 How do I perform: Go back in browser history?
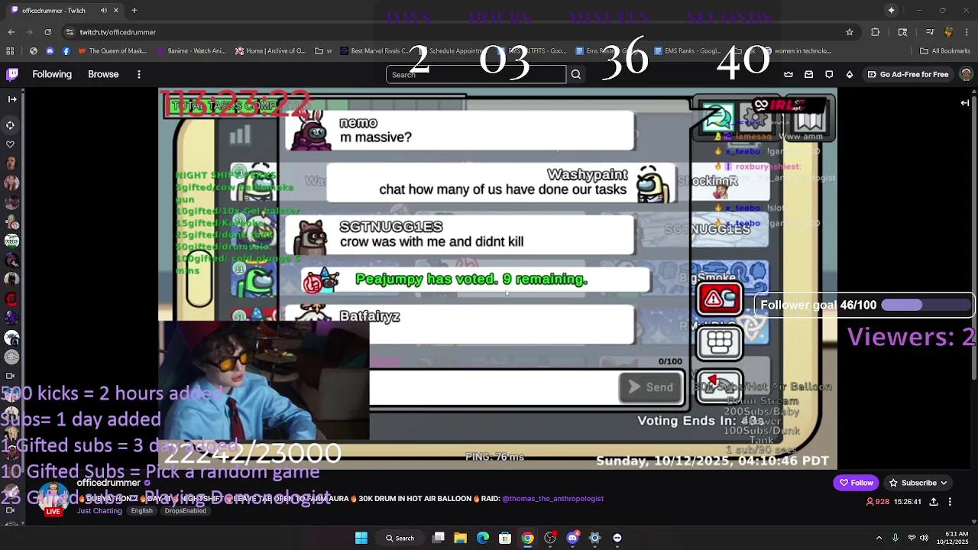(11, 32)
